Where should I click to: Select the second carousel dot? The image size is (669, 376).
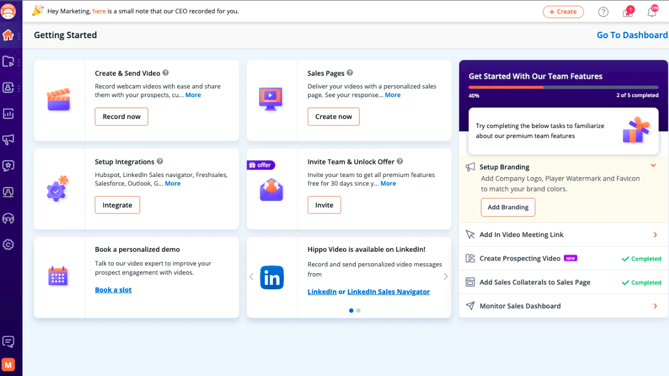point(359,310)
